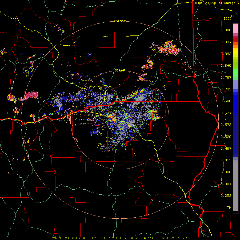Click the dark blue segment of the color bar
The height and width of the screenshot is (240, 240).
[235, 136]
